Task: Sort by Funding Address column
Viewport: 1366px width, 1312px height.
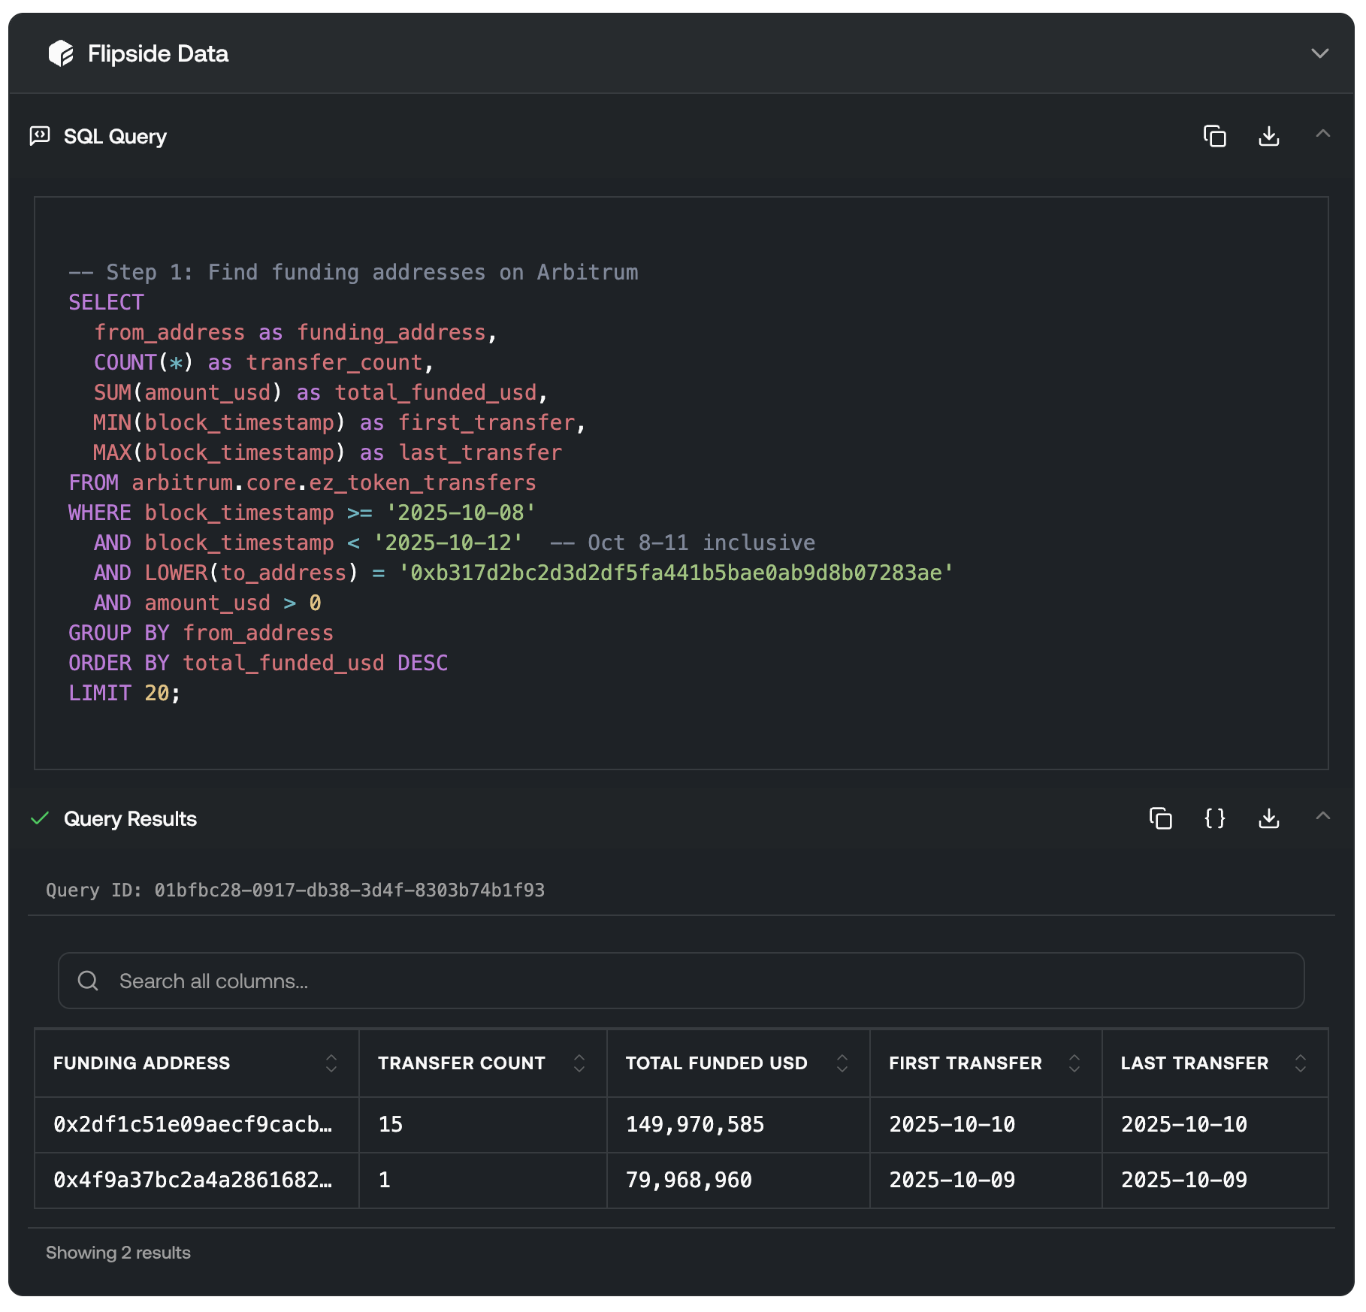Action: coord(331,1063)
